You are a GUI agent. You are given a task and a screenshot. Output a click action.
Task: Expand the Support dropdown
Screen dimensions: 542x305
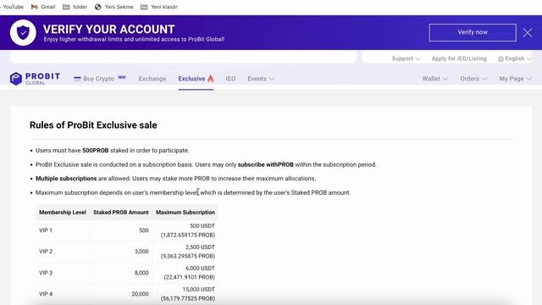(406, 58)
